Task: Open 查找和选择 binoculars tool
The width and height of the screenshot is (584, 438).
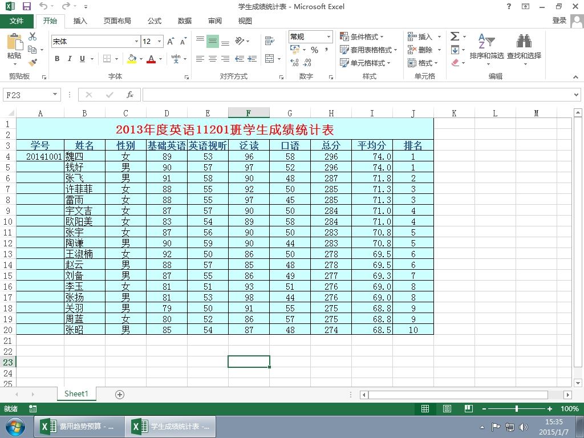Action: pyautogui.click(x=524, y=48)
